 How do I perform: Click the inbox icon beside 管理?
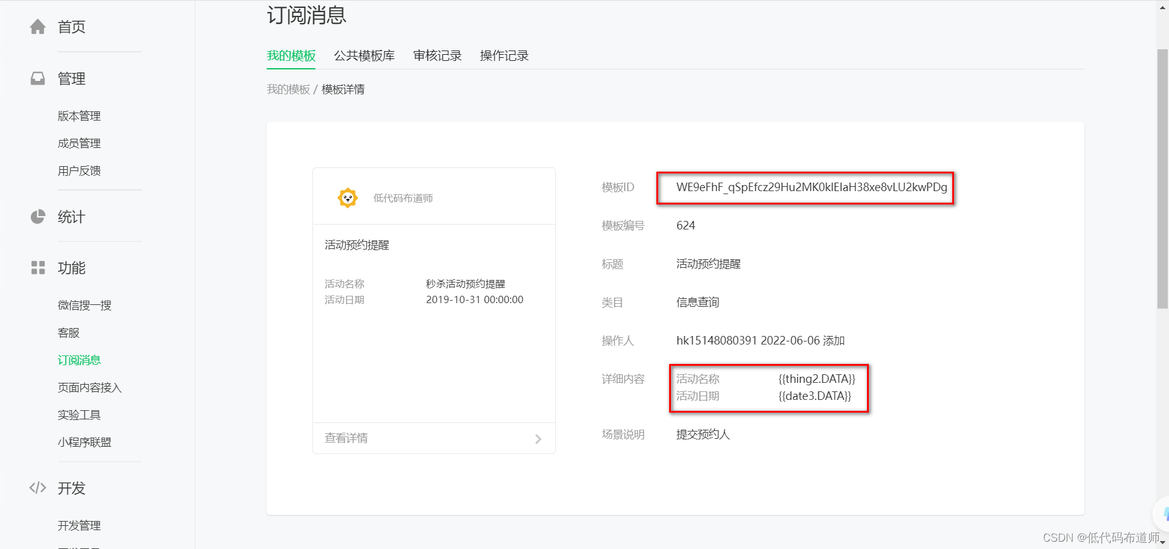(x=38, y=79)
